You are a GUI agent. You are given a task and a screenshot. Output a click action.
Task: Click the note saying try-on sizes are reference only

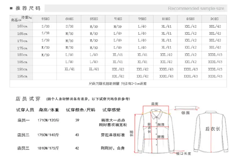88,99
